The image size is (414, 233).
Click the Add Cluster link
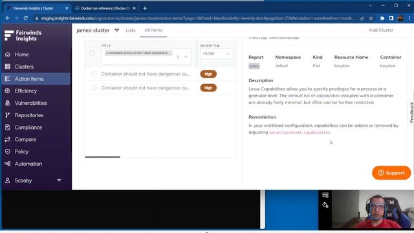pyautogui.click(x=381, y=30)
